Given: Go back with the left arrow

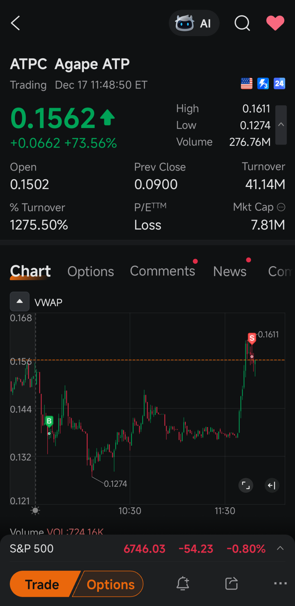Looking at the screenshot, I should click(x=15, y=23).
